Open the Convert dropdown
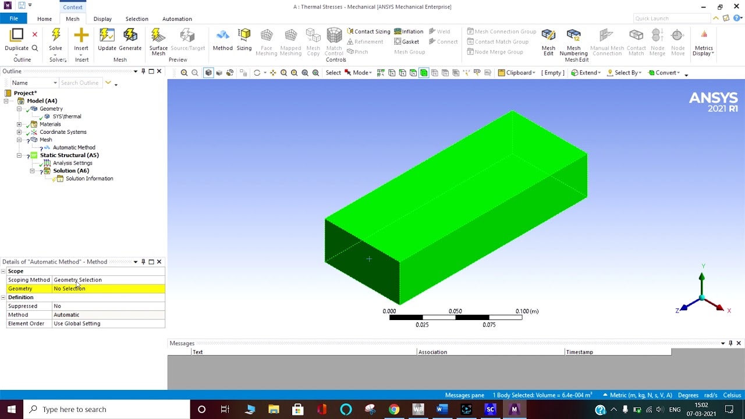Viewport: 745px width, 419px height. [x=664, y=73]
